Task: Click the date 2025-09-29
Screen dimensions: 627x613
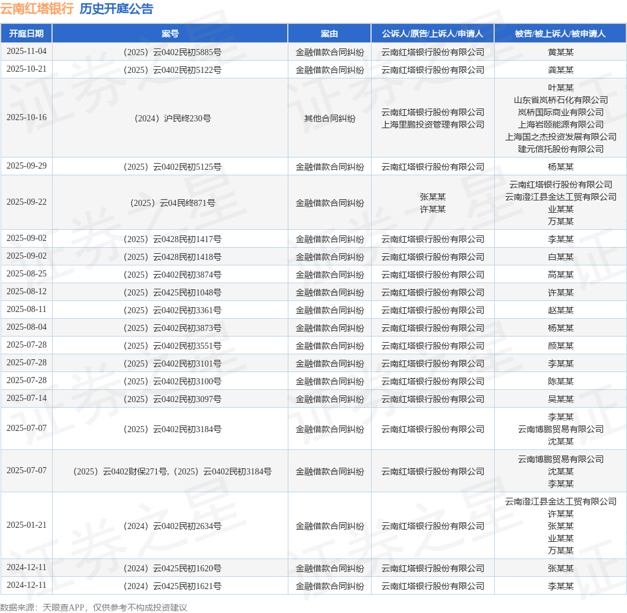Action: (x=26, y=166)
